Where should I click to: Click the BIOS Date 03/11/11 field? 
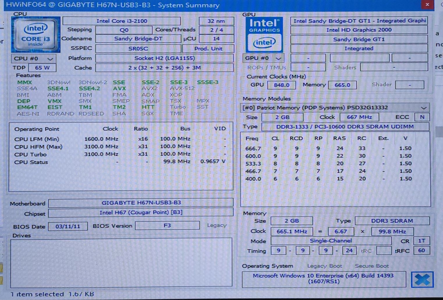(x=68, y=226)
